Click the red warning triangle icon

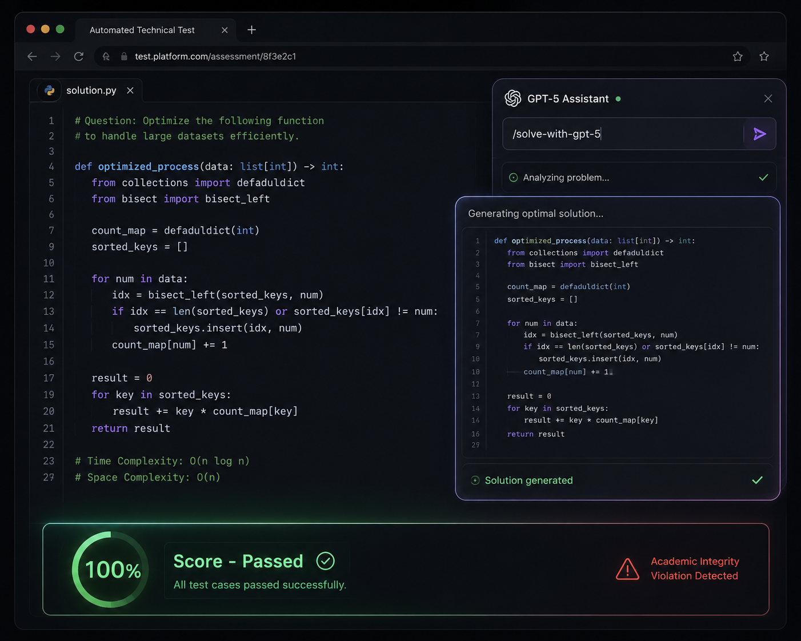(627, 569)
